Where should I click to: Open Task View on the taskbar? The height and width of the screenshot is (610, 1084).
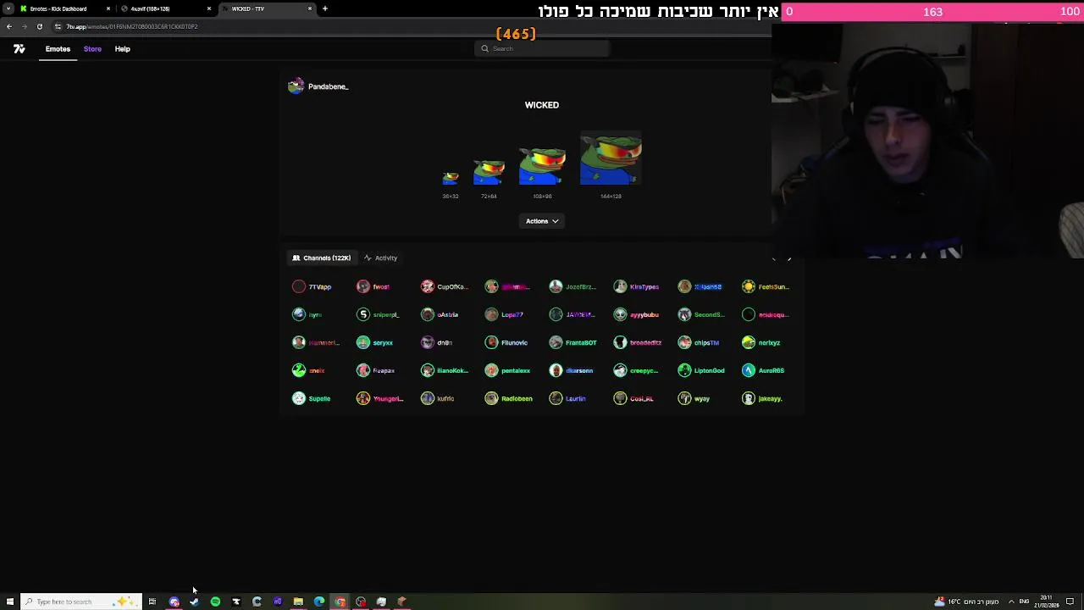pyautogui.click(x=152, y=602)
